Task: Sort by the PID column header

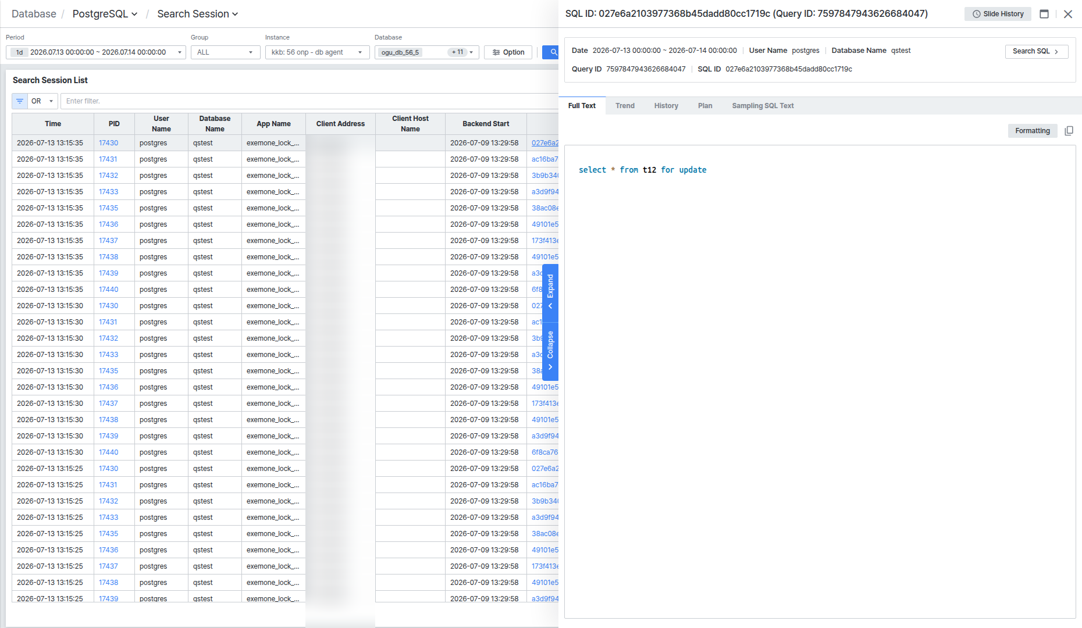Action: [114, 124]
